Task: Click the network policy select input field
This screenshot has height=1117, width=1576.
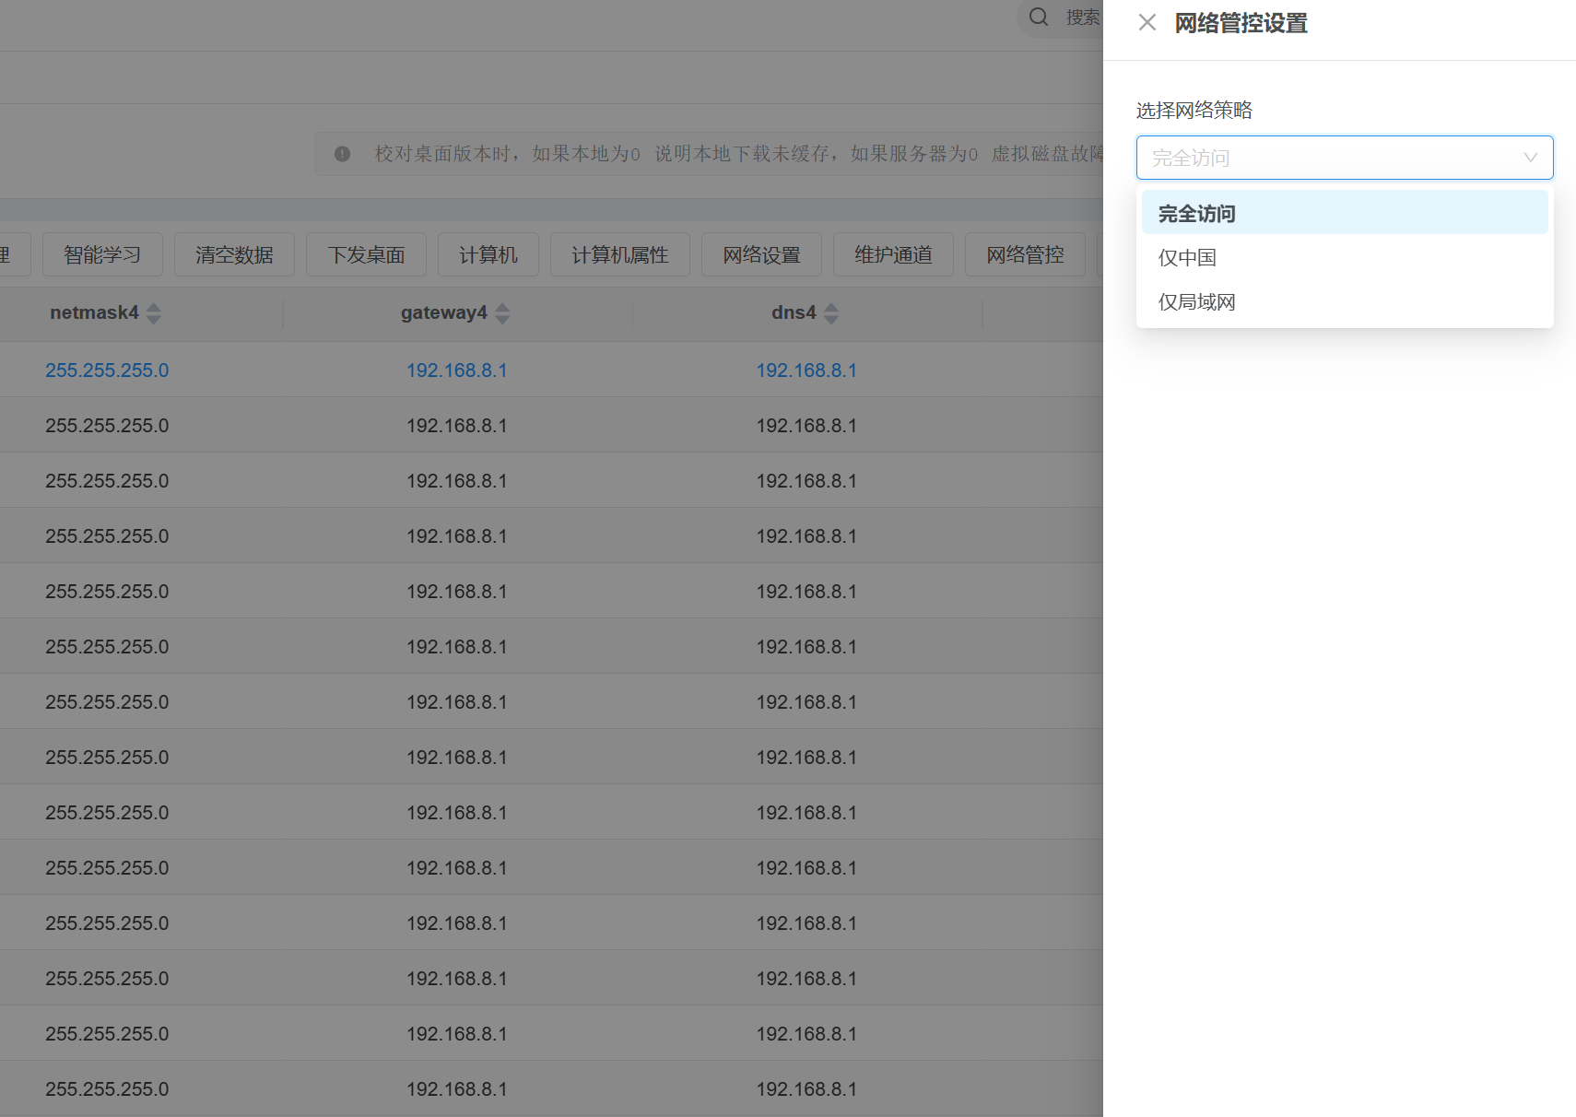Action: click(x=1327, y=158)
